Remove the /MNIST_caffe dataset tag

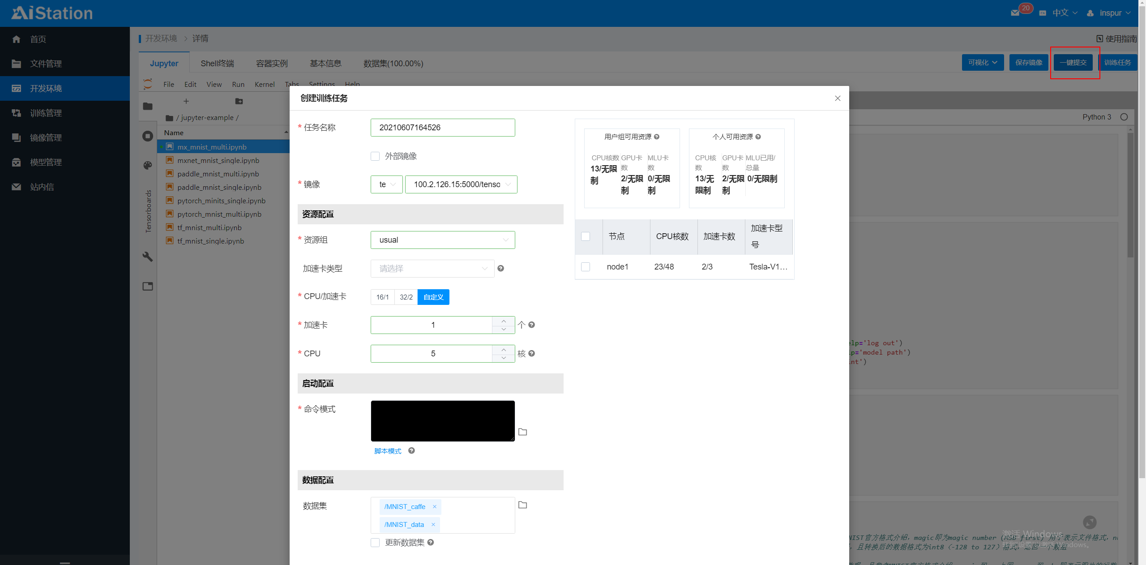(x=434, y=507)
